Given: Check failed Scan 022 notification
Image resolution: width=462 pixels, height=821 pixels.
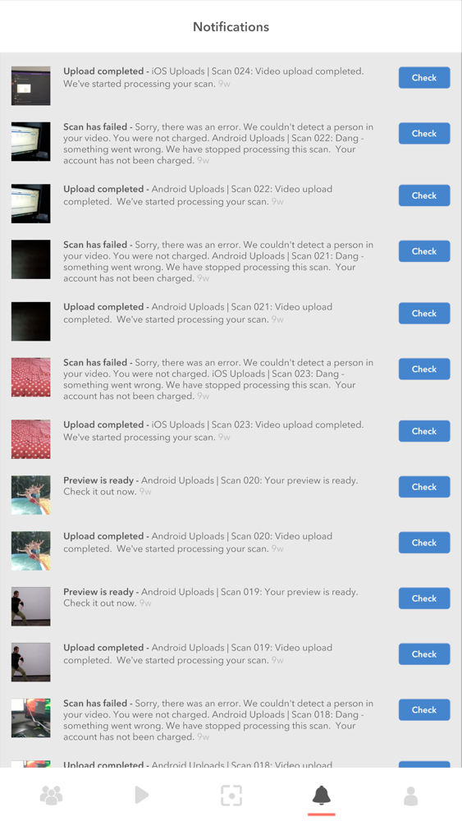Looking at the screenshot, I should [x=423, y=133].
